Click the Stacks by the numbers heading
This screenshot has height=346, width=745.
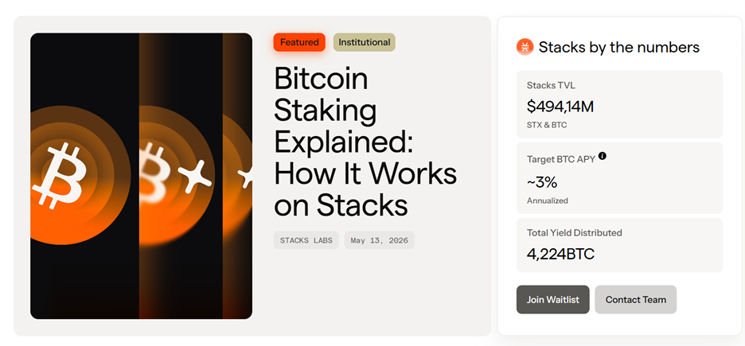(619, 47)
